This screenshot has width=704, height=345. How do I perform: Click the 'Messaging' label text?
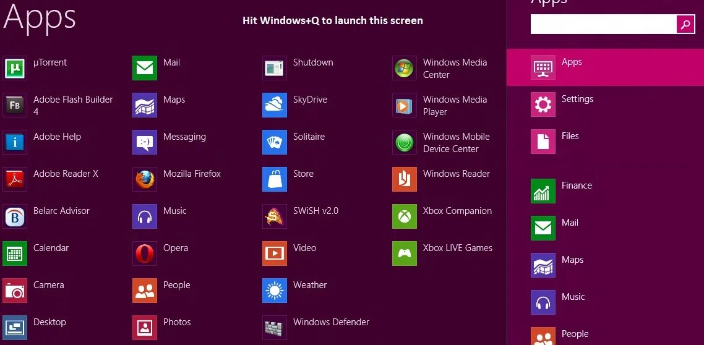click(184, 137)
